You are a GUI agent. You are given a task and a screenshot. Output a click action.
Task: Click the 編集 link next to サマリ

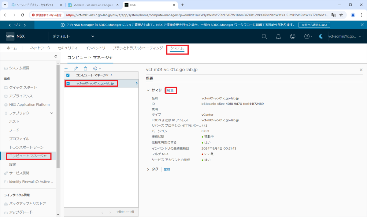[x=170, y=90]
